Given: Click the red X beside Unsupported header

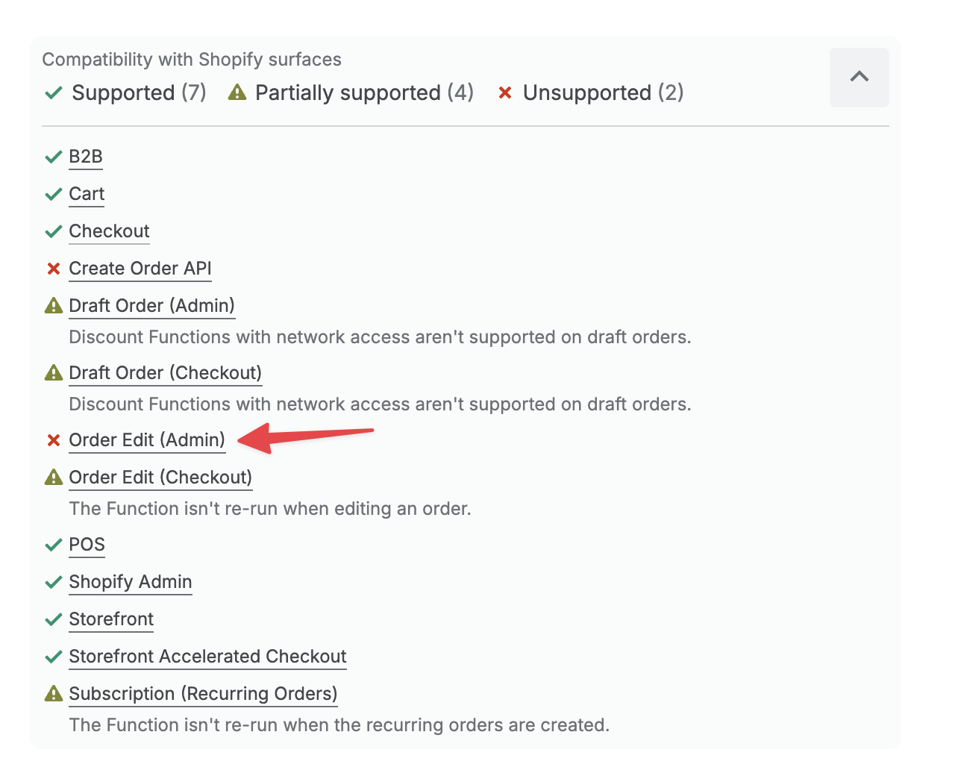Looking at the screenshot, I should (505, 93).
